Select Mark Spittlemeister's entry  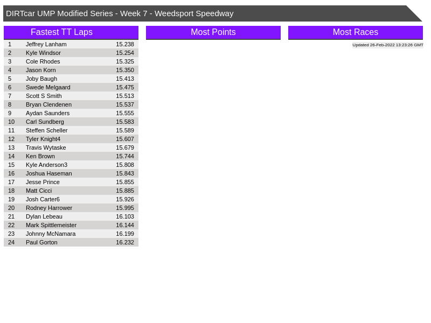coord(51,225)
